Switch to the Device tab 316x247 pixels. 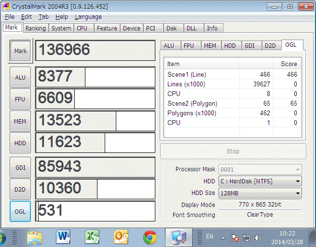tap(131, 28)
